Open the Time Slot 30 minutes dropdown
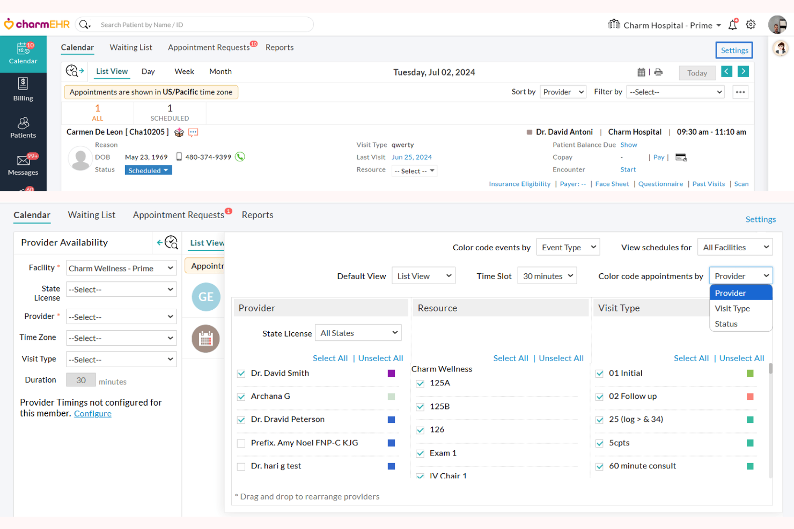 click(547, 275)
